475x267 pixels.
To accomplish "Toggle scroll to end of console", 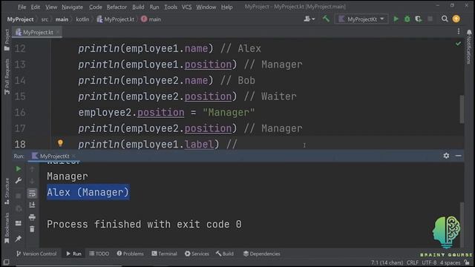I will point(32,205).
